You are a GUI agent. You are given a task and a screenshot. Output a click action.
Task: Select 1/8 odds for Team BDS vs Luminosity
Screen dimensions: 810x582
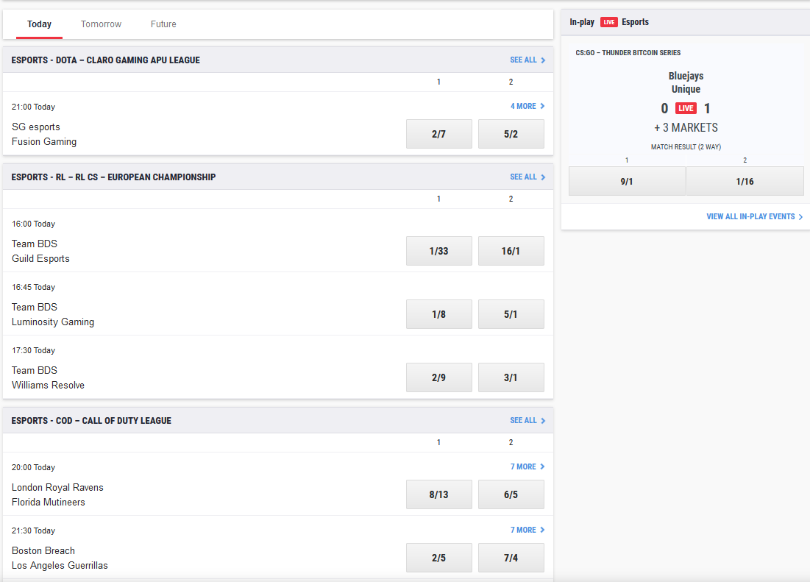438,314
